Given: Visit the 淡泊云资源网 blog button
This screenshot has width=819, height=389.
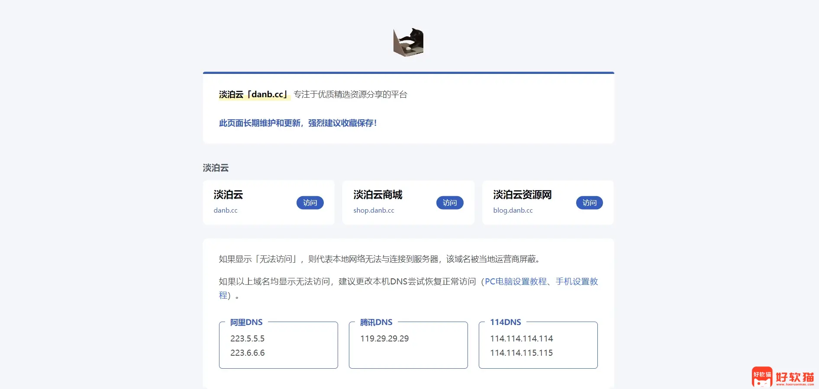Looking at the screenshot, I should pos(589,203).
